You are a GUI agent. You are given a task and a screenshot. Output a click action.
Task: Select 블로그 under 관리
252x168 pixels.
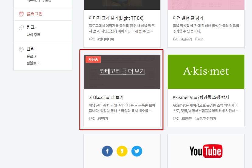[x=31, y=56]
